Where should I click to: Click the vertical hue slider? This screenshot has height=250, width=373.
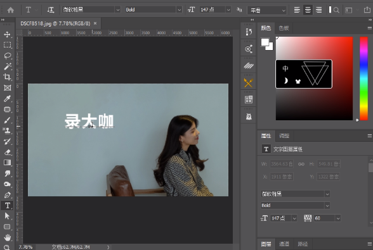coord(363,78)
